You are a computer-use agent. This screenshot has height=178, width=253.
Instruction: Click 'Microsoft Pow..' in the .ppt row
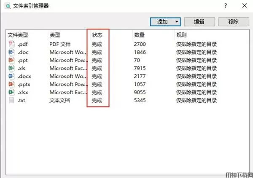pyautogui.click(x=69, y=60)
